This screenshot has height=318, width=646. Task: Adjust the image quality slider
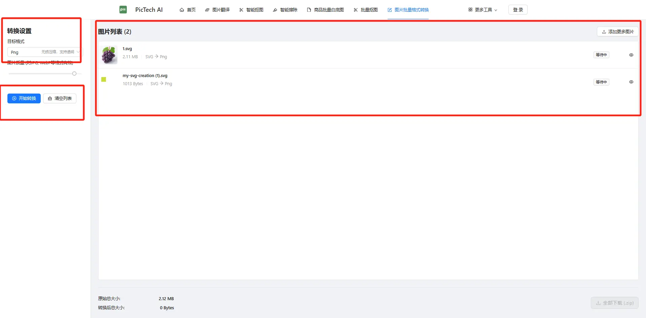pos(74,73)
